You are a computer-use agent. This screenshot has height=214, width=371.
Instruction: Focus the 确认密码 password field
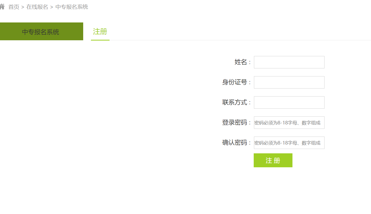coord(289,143)
